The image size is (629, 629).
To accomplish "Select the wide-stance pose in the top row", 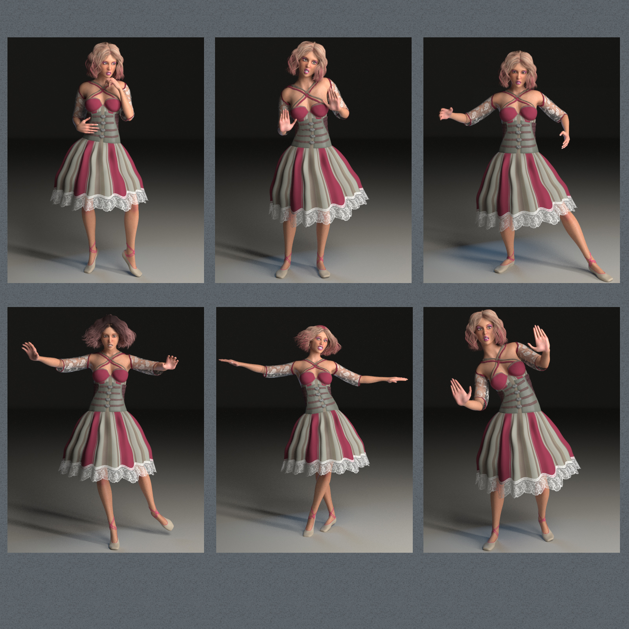I will pyautogui.click(x=522, y=160).
